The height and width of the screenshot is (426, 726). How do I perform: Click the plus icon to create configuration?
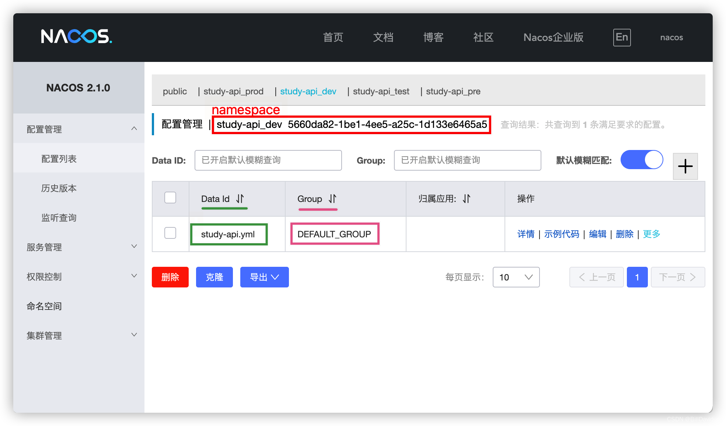pos(685,166)
